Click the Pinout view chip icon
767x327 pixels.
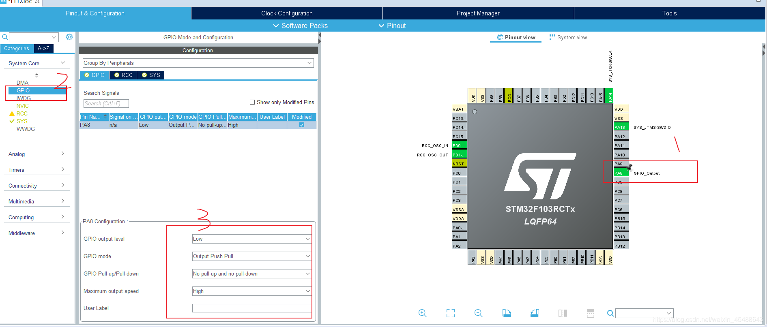pyautogui.click(x=500, y=37)
